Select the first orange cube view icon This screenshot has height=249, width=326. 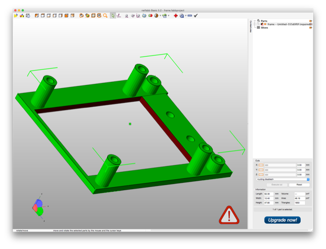click(x=37, y=16)
